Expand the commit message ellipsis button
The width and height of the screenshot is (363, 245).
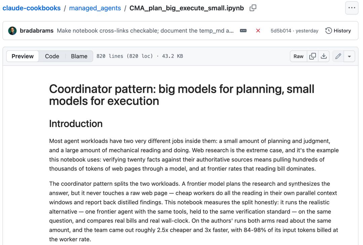click(243, 31)
